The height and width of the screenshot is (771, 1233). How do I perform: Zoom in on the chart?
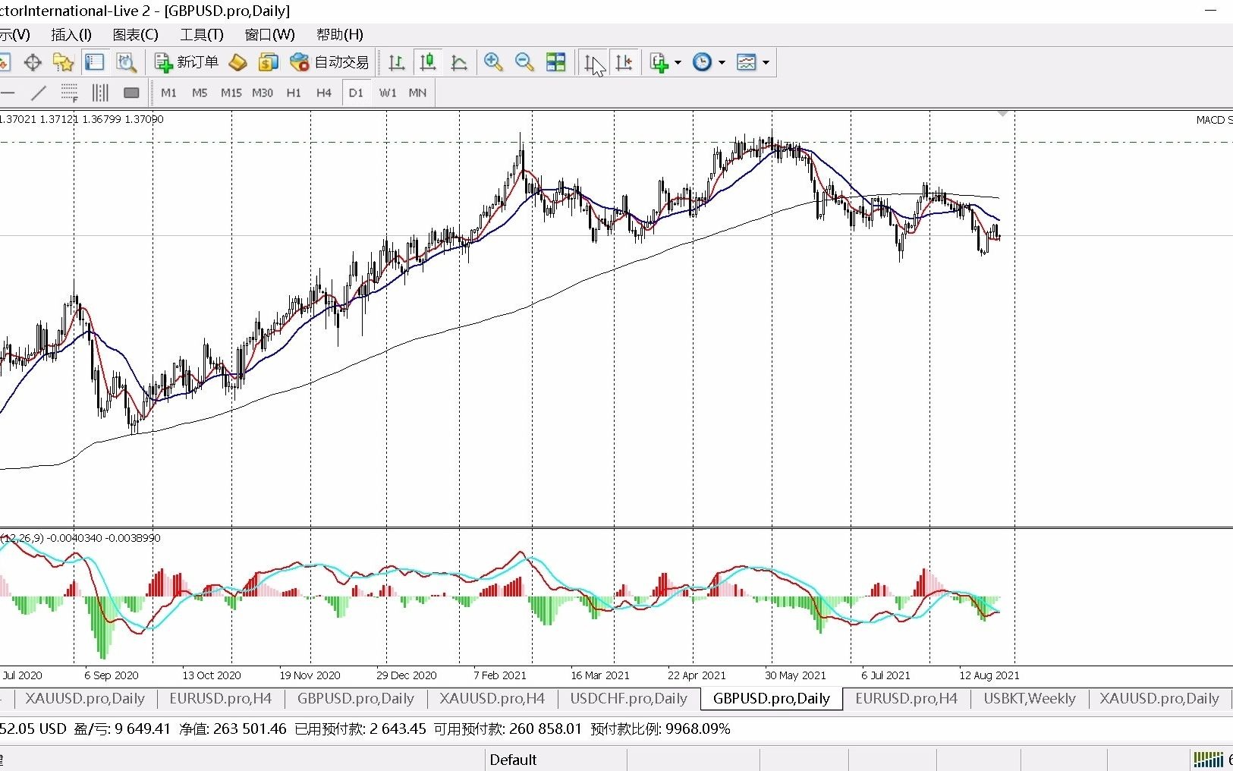[493, 62]
